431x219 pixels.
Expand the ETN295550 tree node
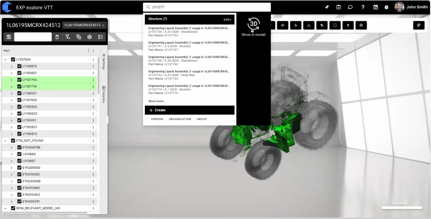coord(12,168)
